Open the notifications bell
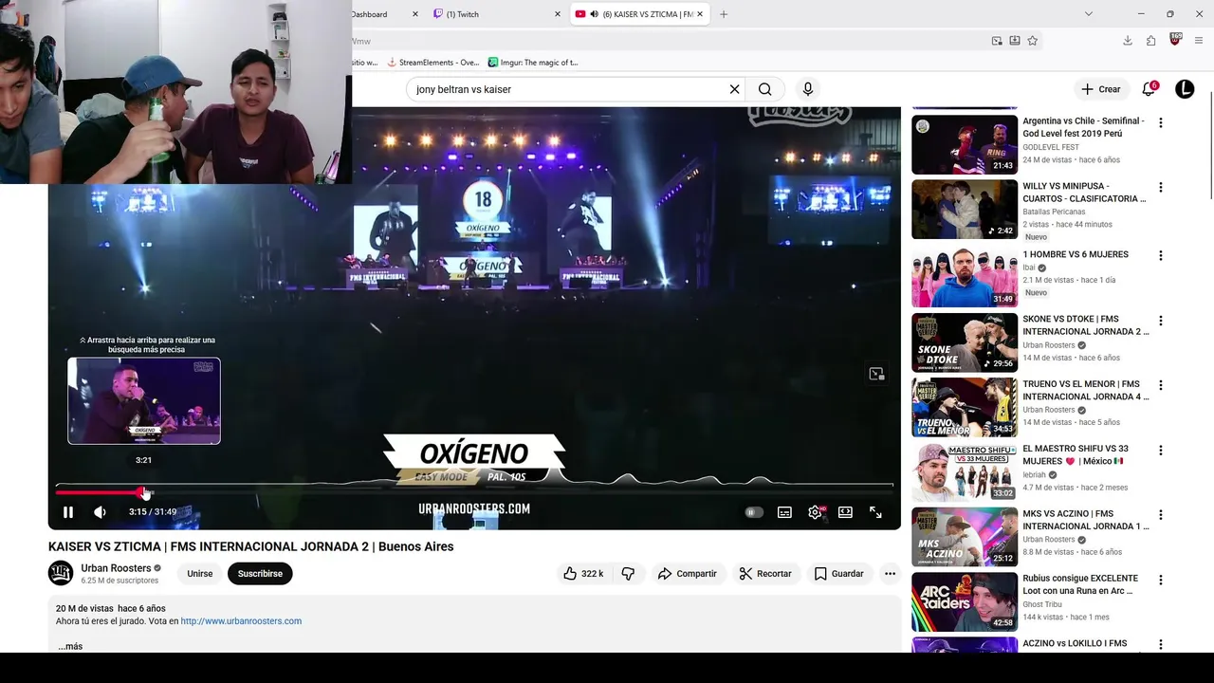Screen dimensions: 1214x683 pos(1149,89)
